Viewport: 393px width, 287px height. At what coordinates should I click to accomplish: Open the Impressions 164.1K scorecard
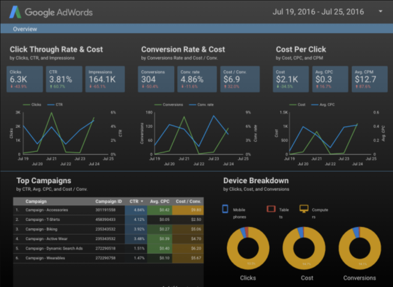click(105, 79)
